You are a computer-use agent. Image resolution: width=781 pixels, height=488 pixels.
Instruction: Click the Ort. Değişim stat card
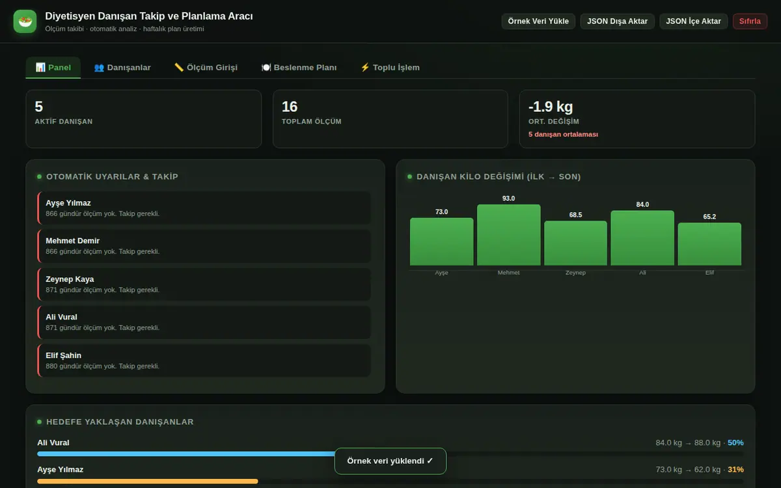637,119
